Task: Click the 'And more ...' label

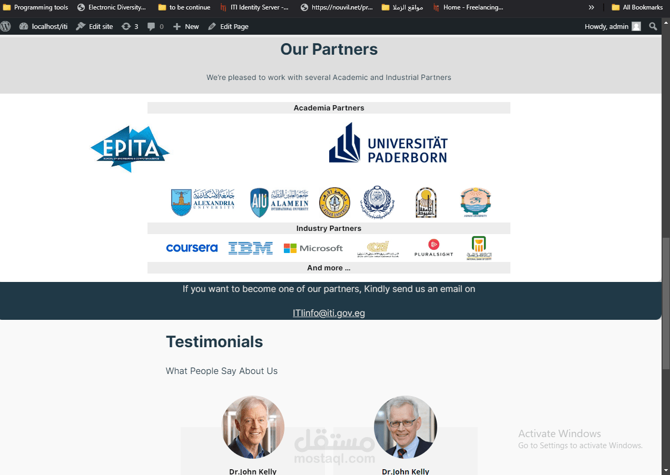Action: point(329,268)
